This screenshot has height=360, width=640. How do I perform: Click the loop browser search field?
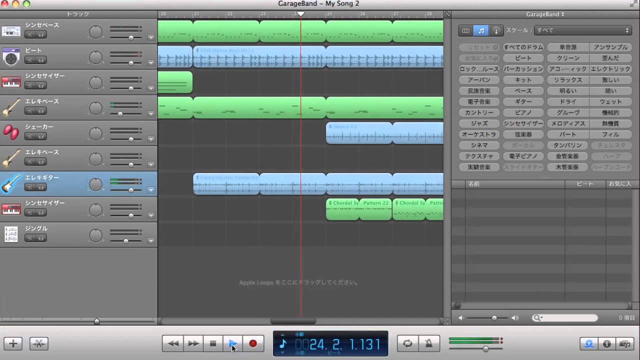565,318
